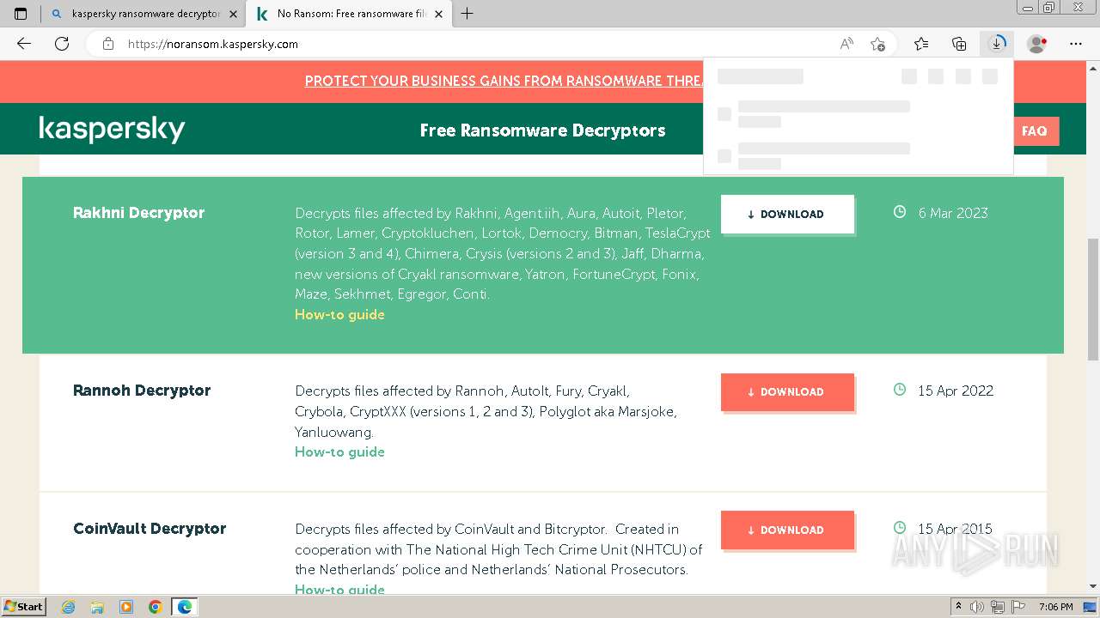Open Read aloud in address bar
1100x618 pixels.
click(846, 44)
